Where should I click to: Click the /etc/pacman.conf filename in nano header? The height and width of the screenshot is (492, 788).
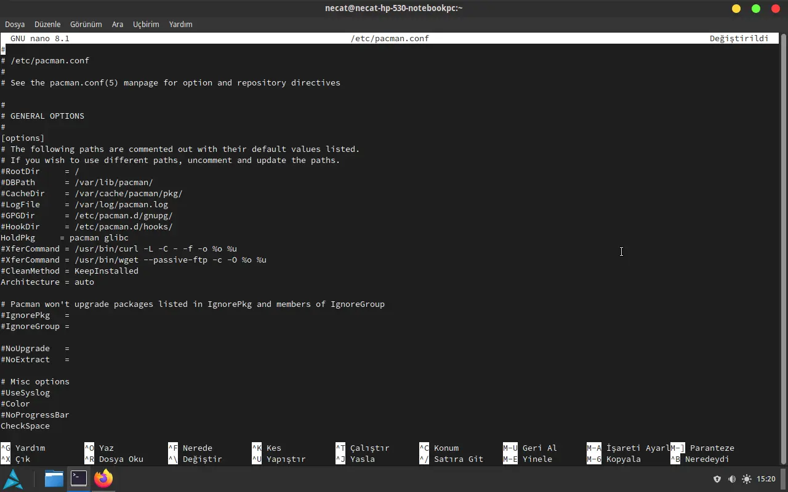pyautogui.click(x=390, y=38)
